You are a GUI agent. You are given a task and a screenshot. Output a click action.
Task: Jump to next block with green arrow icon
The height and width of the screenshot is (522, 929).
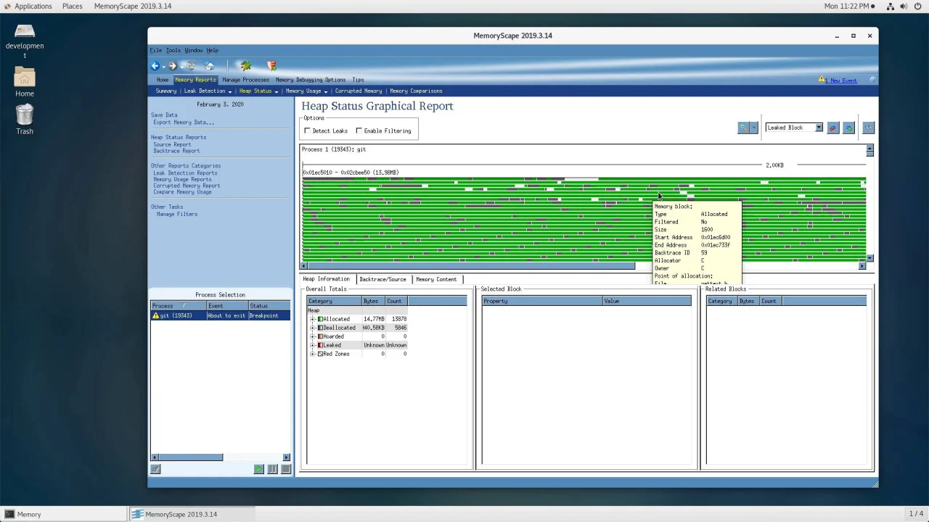tap(848, 128)
